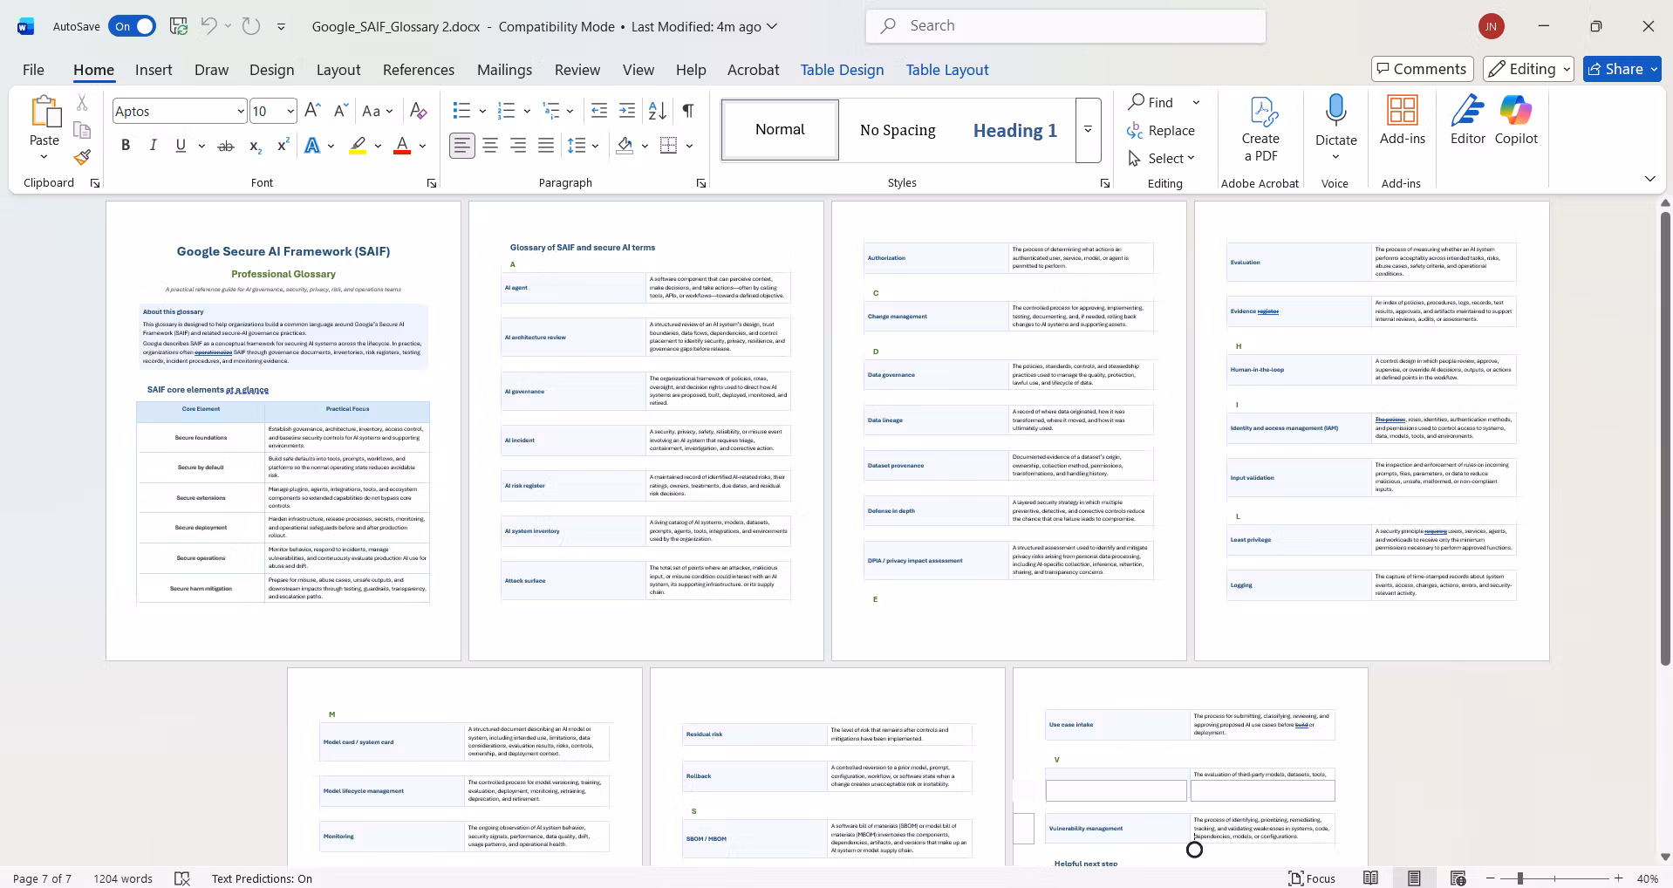Toggle Show/Hide paragraph marks
The height and width of the screenshot is (888, 1673).
(688, 111)
